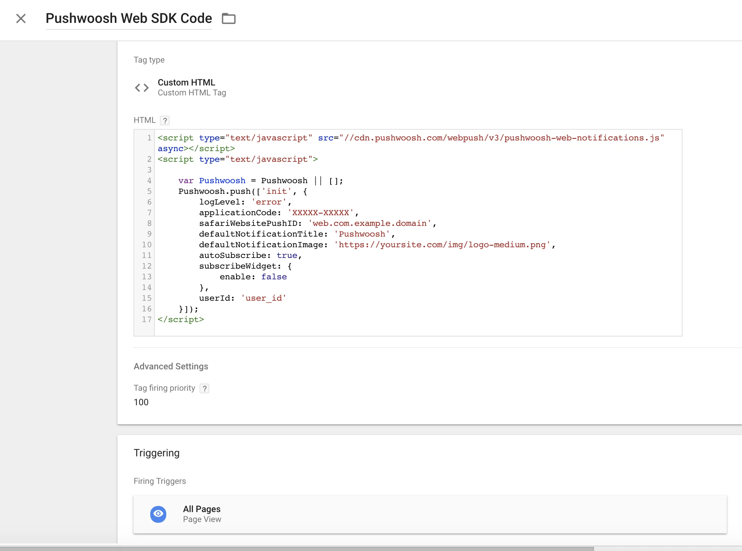The width and height of the screenshot is (742, 551).
Task: Collapse the Triggering section
Action: click(156, 453)
